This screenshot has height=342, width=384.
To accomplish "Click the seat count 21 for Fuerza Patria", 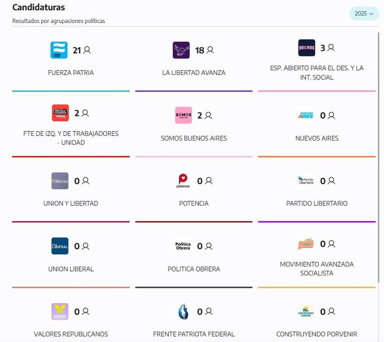I will pos(77,50).
